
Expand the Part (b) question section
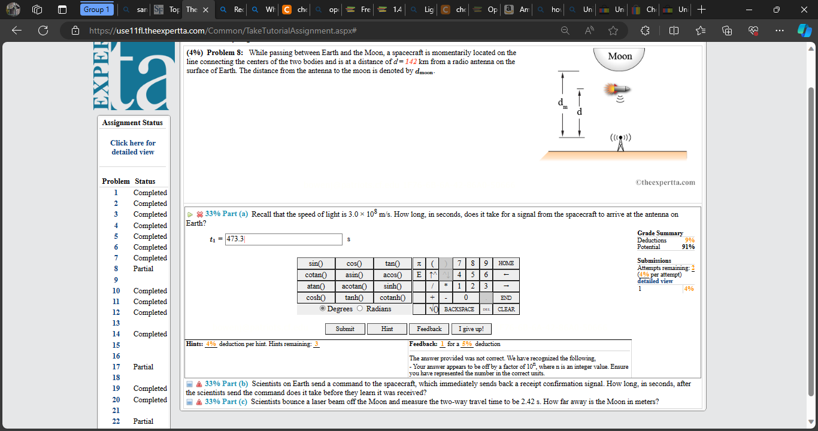[x=190, y=384]
